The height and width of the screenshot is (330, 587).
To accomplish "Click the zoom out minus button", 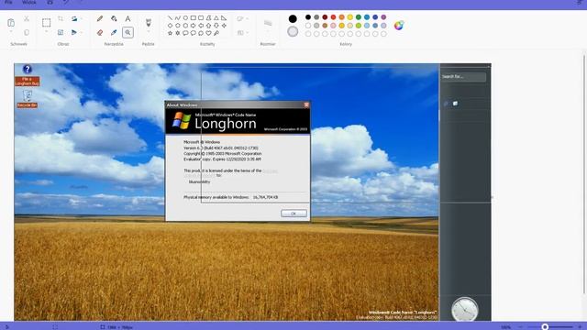I will coord(520,327).
